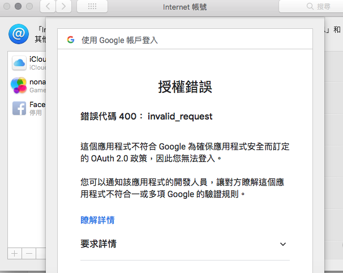The width and height of the screenshot is (343, 273).
Task: Show all preferences grid button
Action: (92, 7)
